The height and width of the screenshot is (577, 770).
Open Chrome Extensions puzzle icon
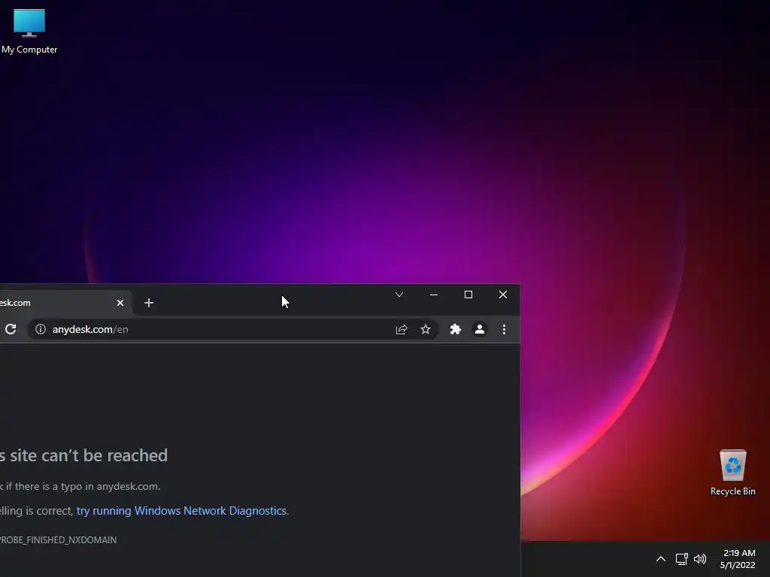[455, 329]
